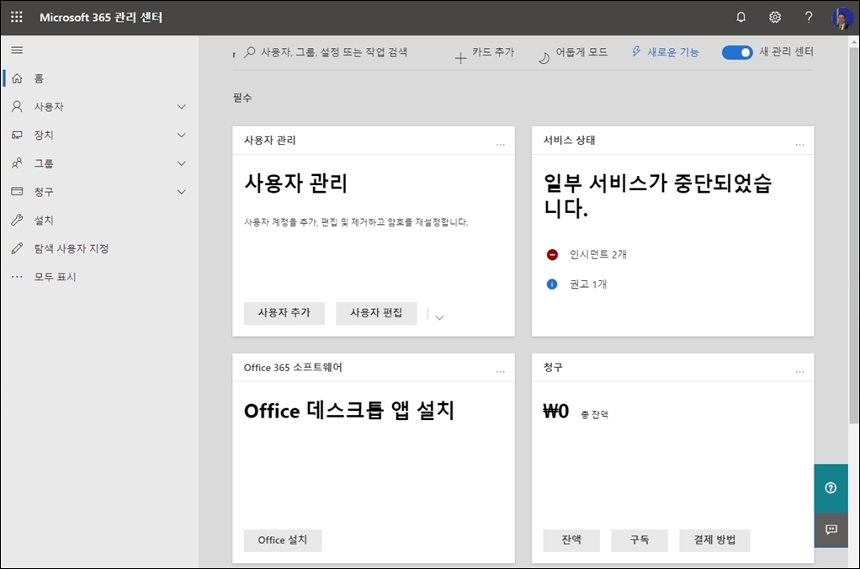Click the ₩0 balance amount
The width and height of the screenshot is (860, 569).
(x=555, y=411)
